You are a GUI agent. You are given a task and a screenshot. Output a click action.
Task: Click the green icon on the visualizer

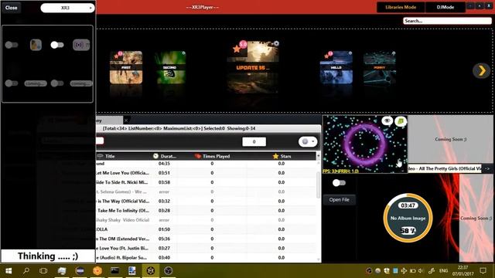point(401,121)
